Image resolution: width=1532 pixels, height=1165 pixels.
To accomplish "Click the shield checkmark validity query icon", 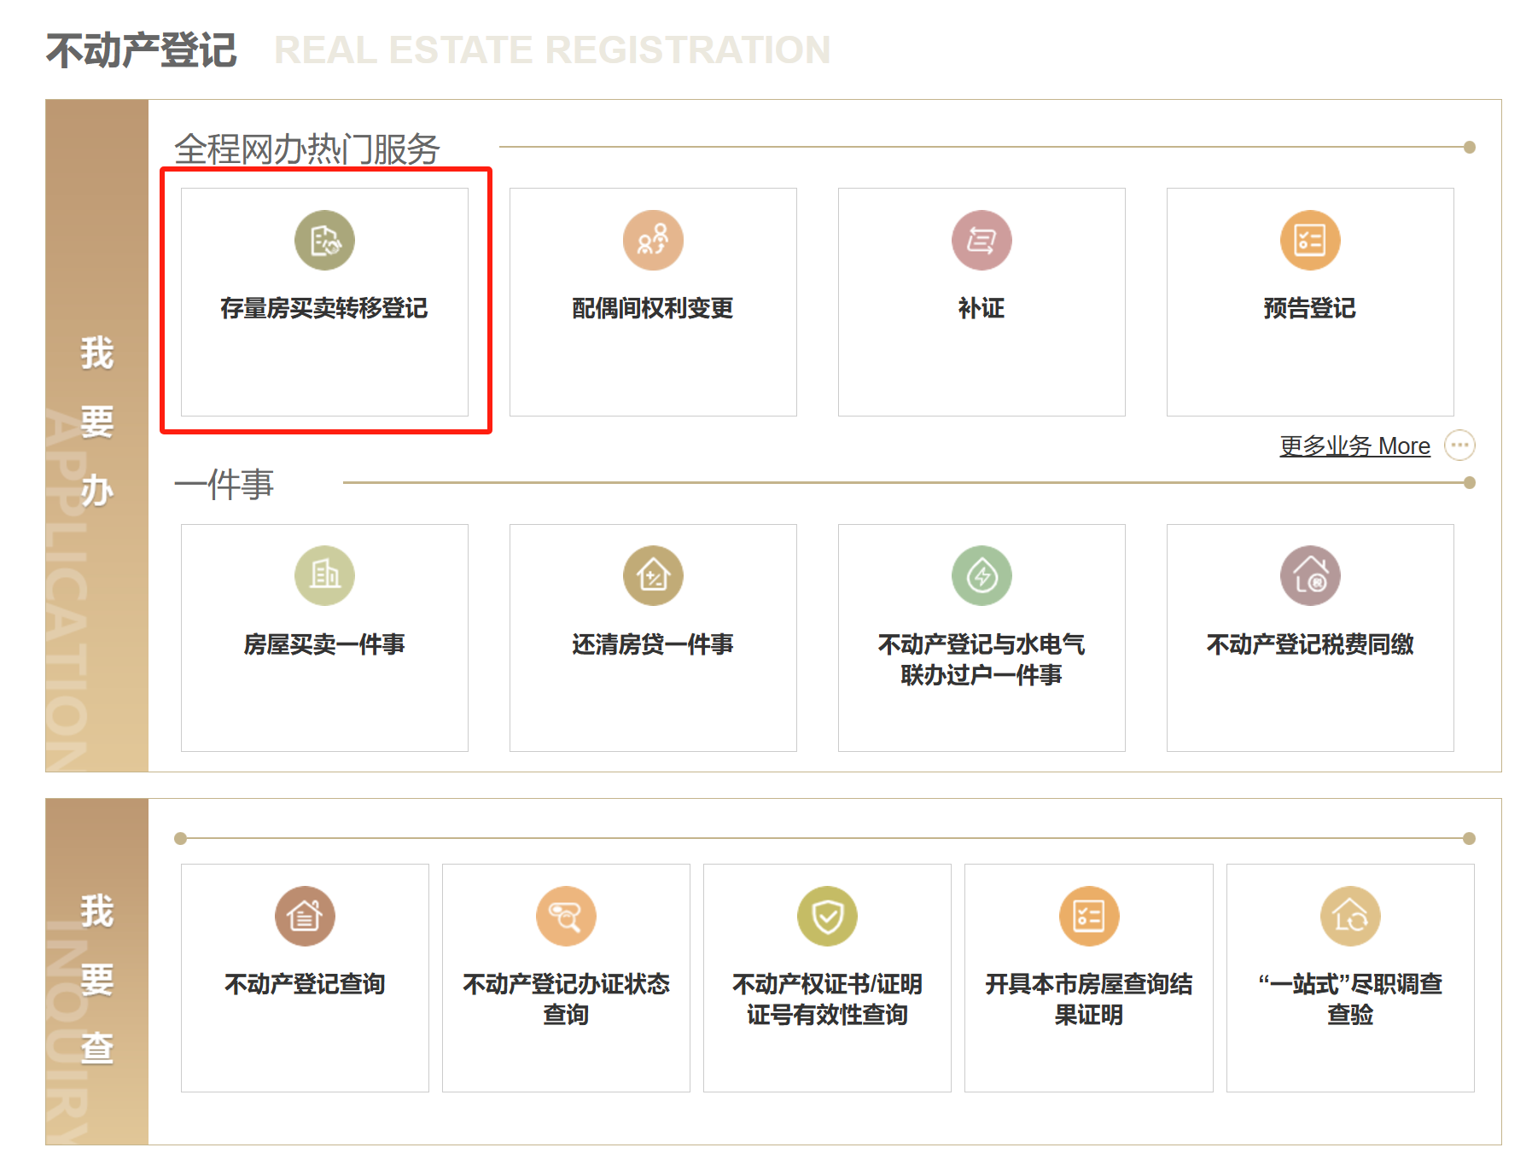I will (x=827, y=917).
